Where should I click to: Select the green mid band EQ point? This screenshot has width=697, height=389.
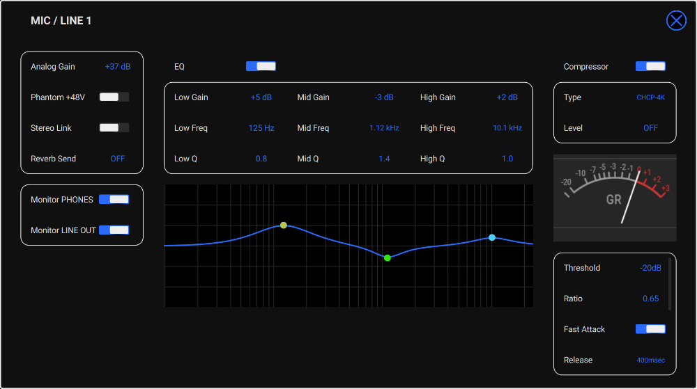(388, 258)
